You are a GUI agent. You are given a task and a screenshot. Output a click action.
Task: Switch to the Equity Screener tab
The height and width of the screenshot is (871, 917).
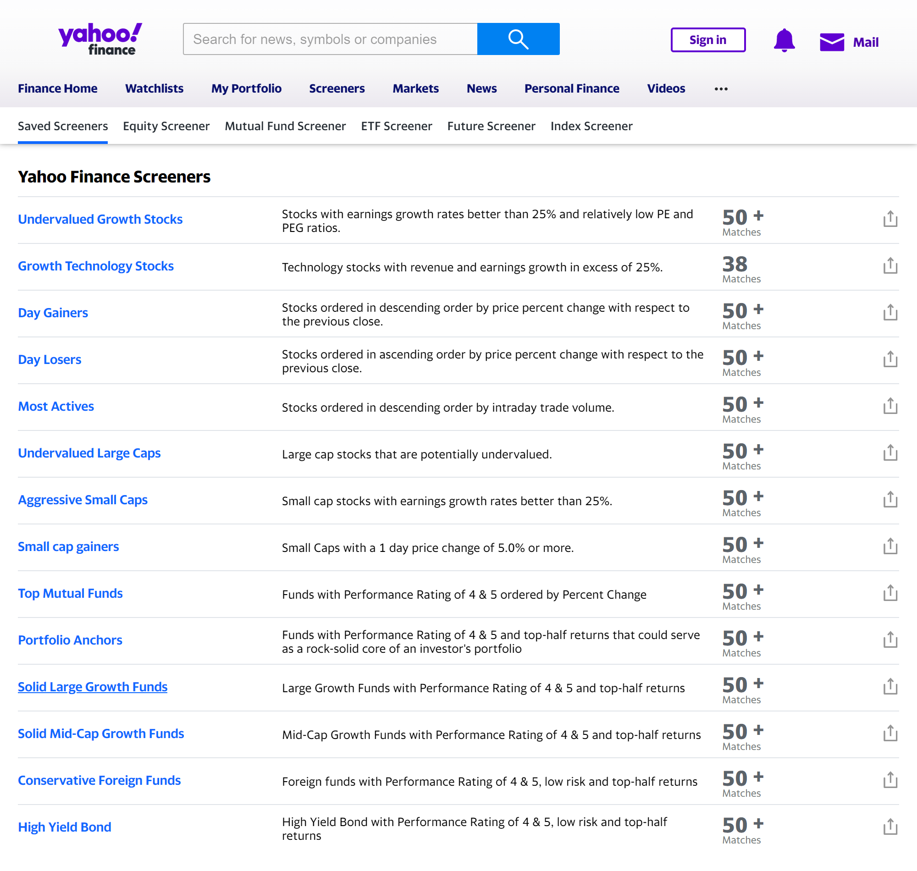166,126
